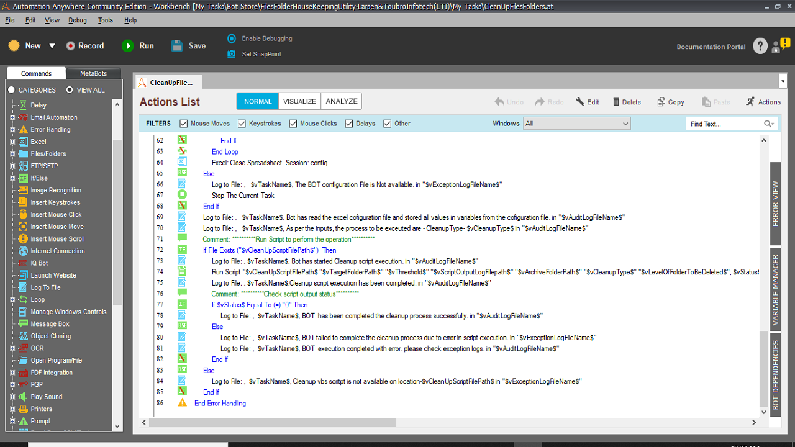Toggle the Mouse Moves filter checkbox
Viewport: 795px width, 447px height.
[184, 124]
